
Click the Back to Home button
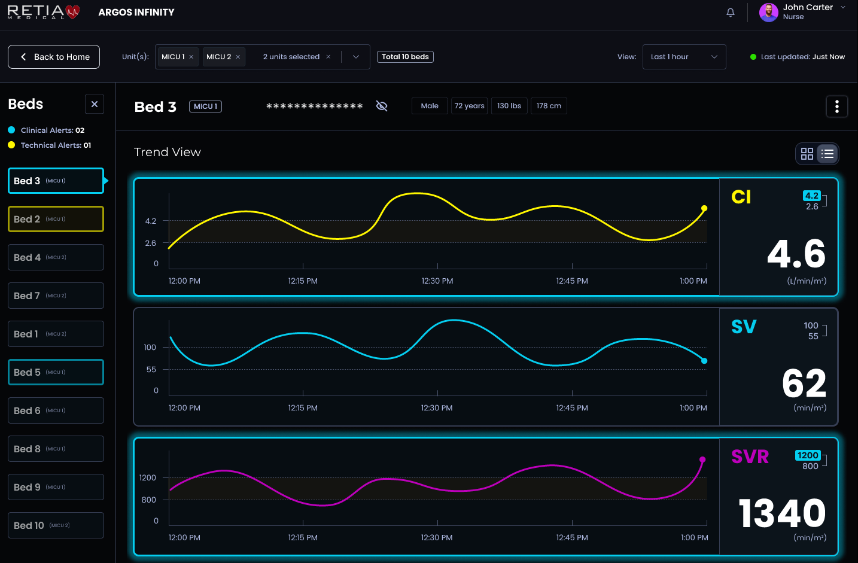point(53,57)
